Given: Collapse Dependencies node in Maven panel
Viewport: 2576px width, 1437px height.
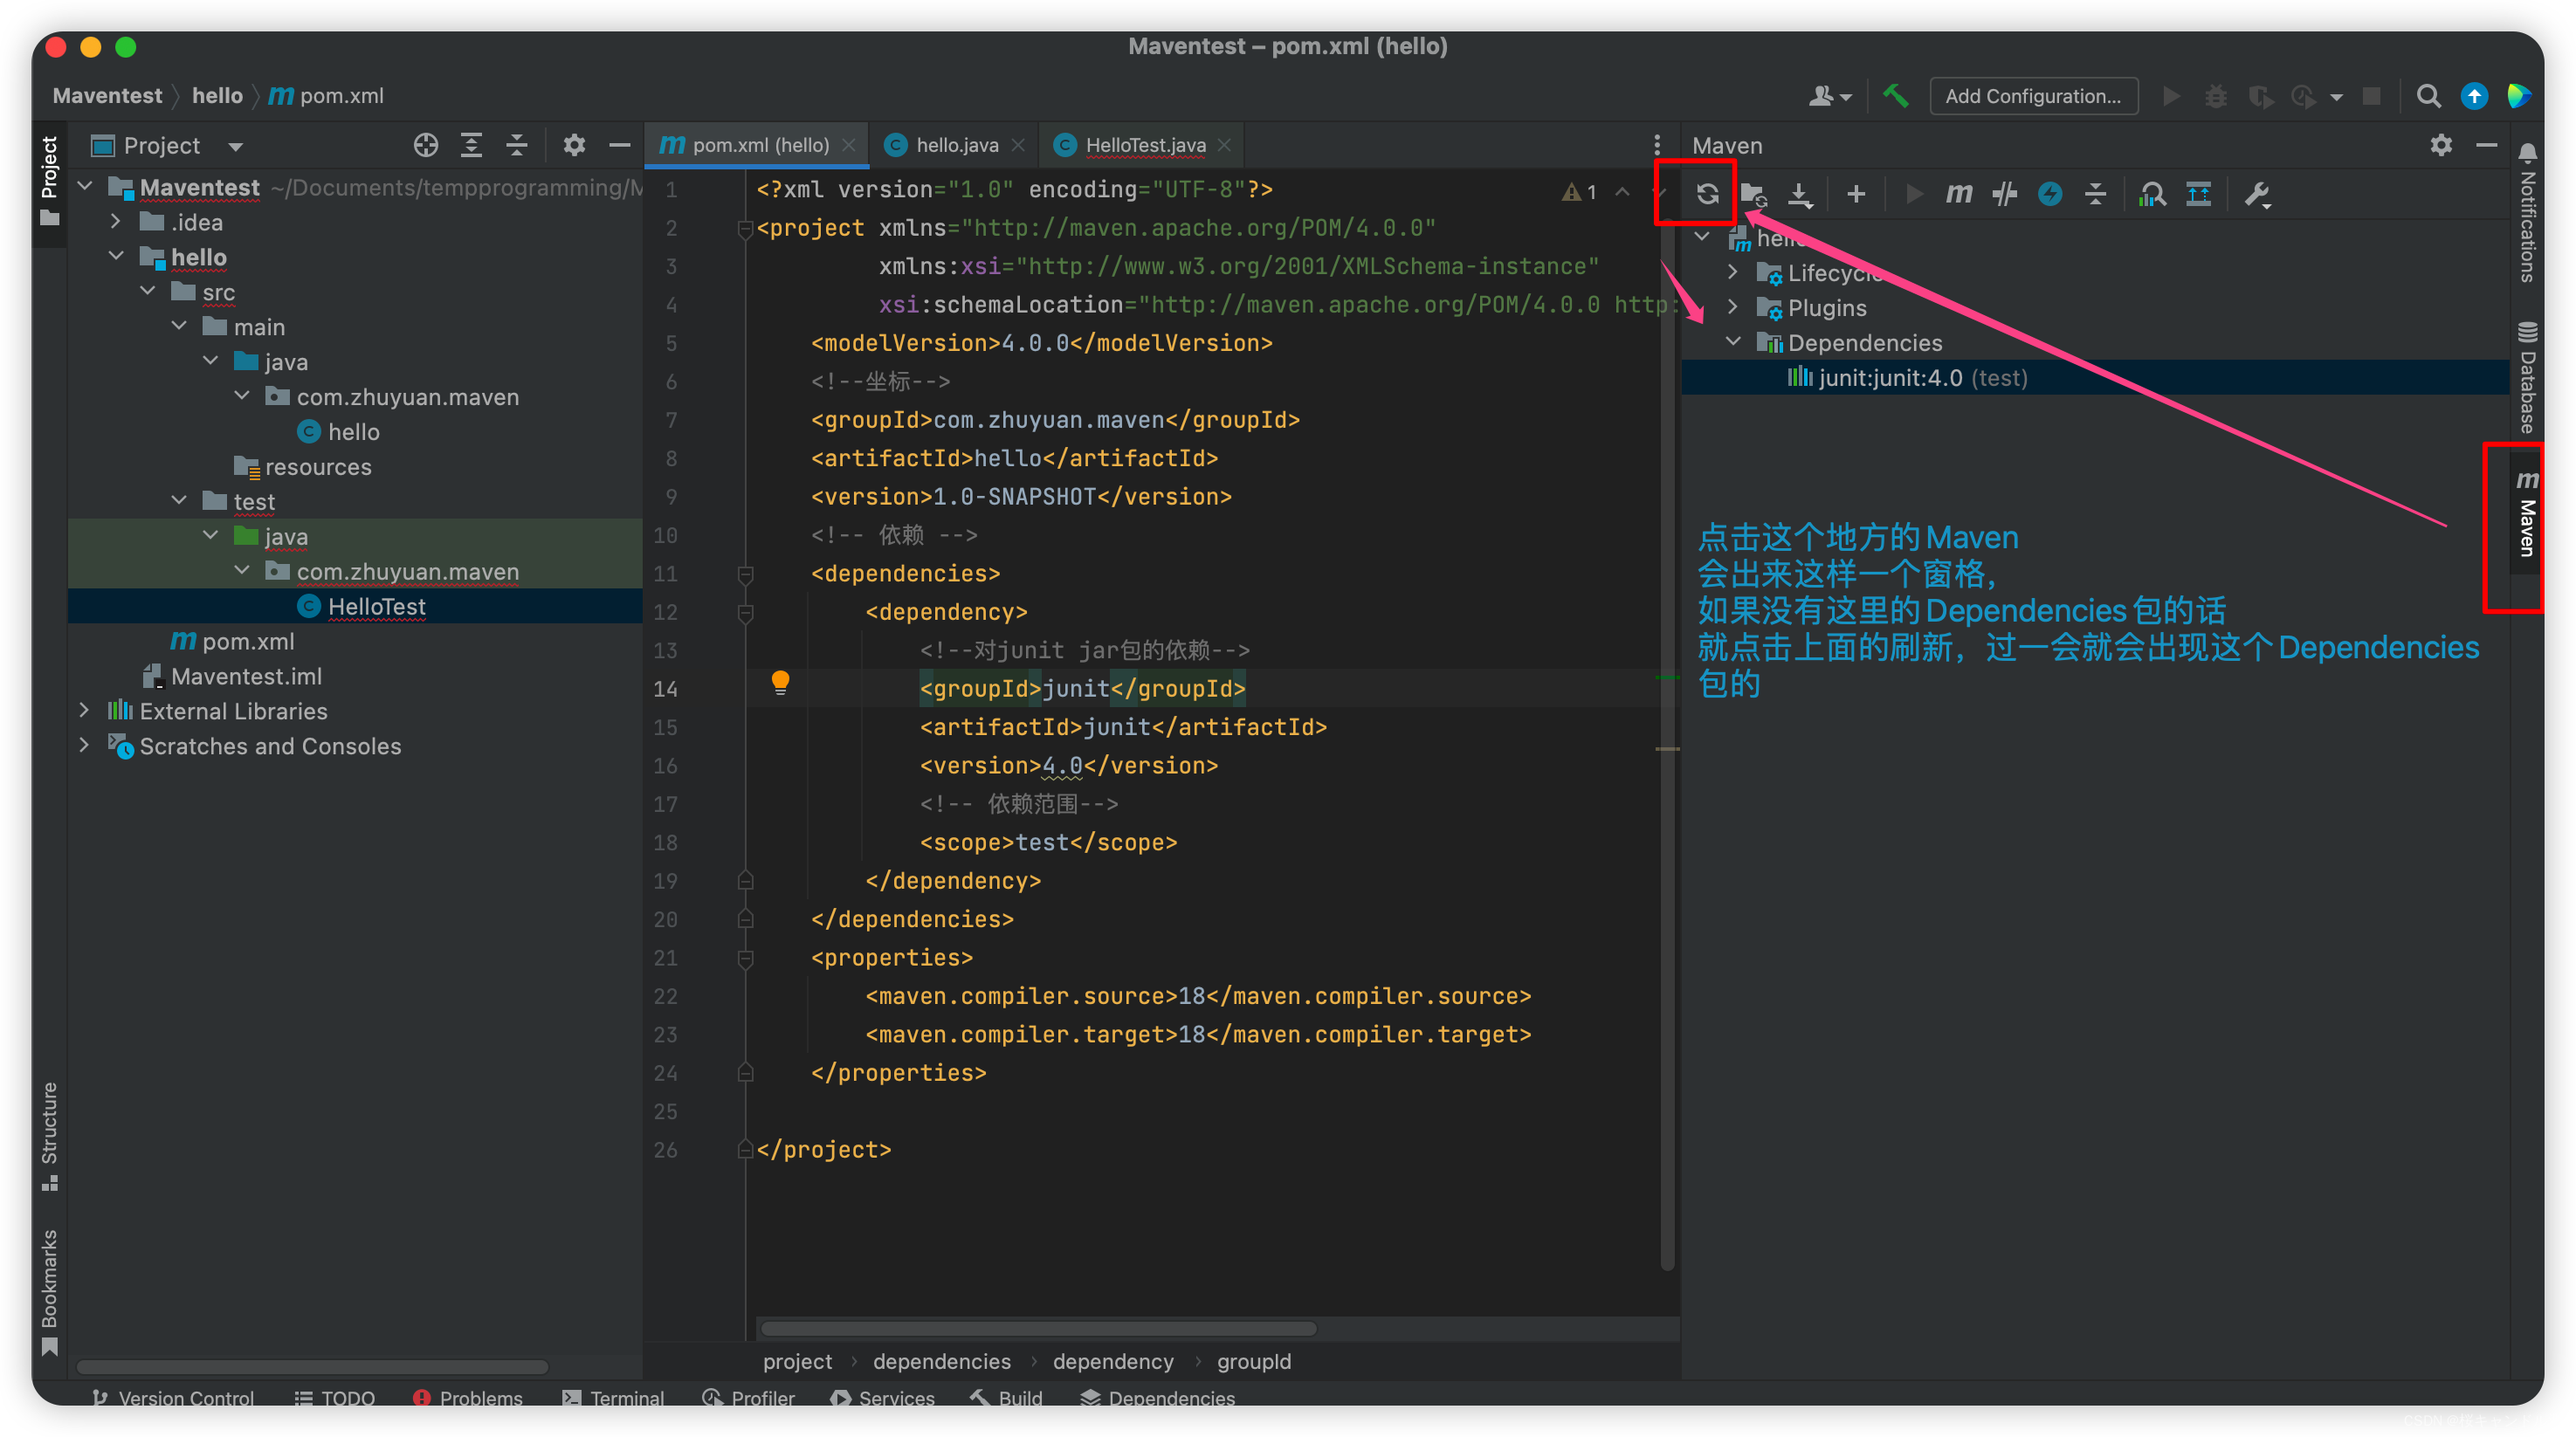Looking at the screenshot, I should 1733,342.
